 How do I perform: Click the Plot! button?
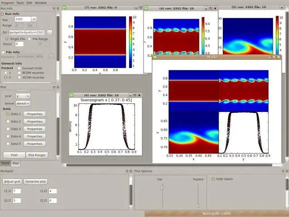pyautogui.click(x=14, y=155)
